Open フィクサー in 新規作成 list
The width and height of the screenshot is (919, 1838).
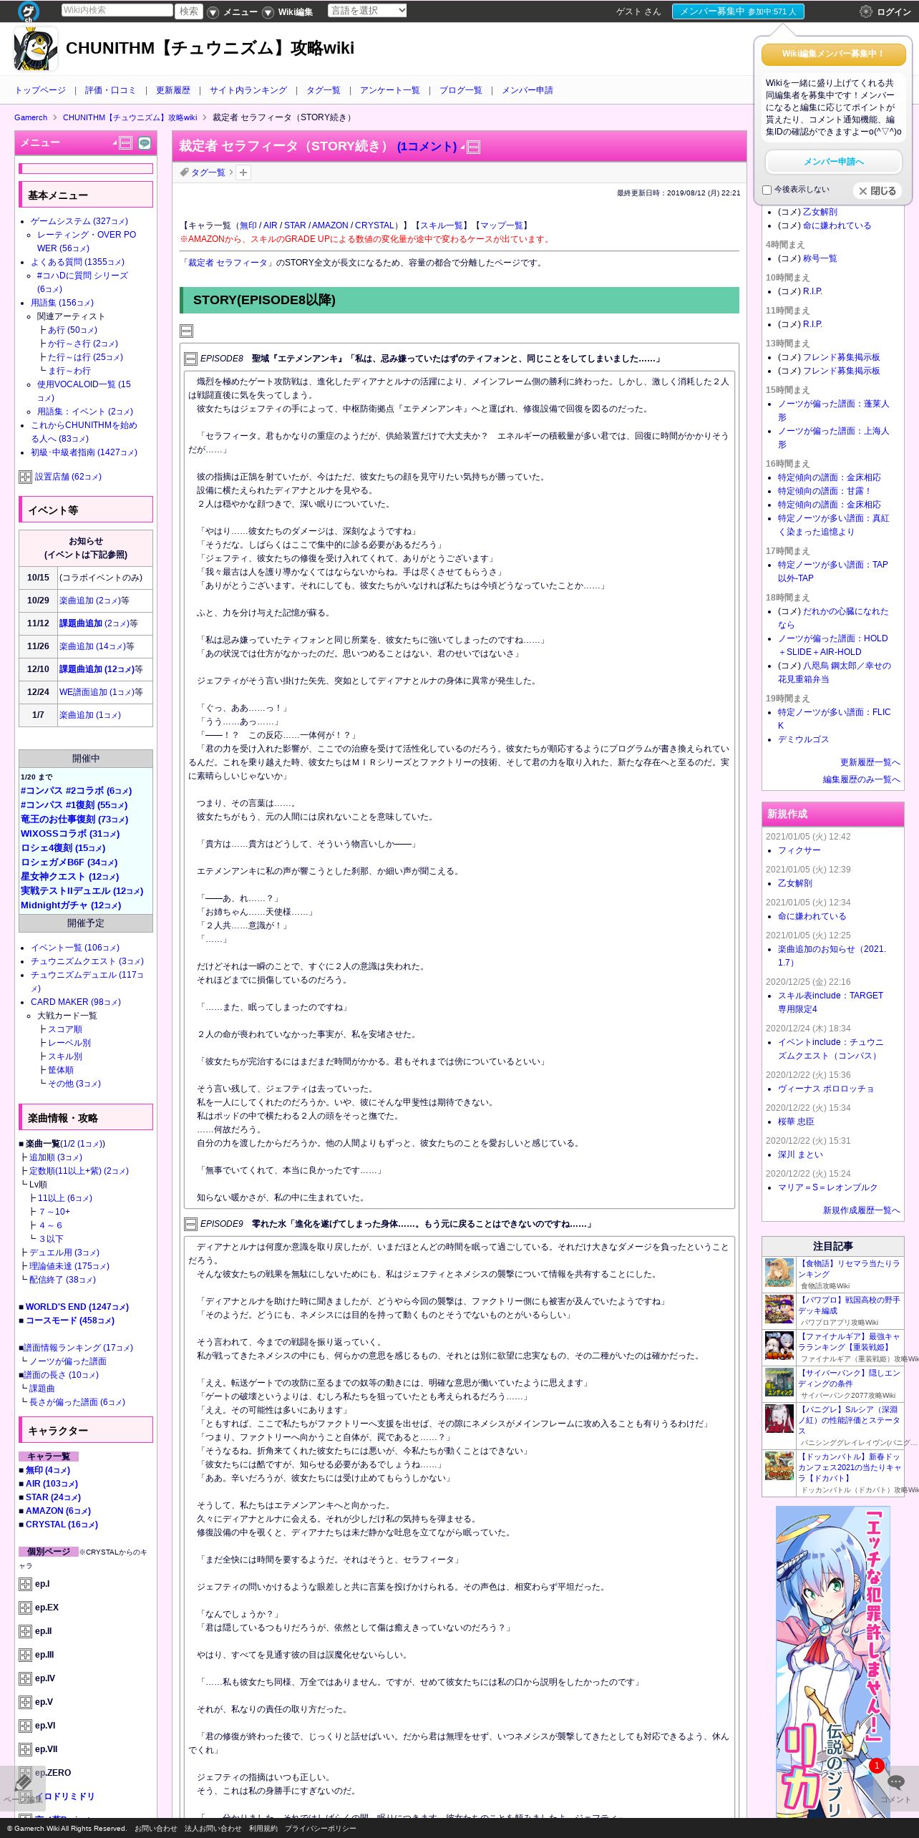click(799, 851)
